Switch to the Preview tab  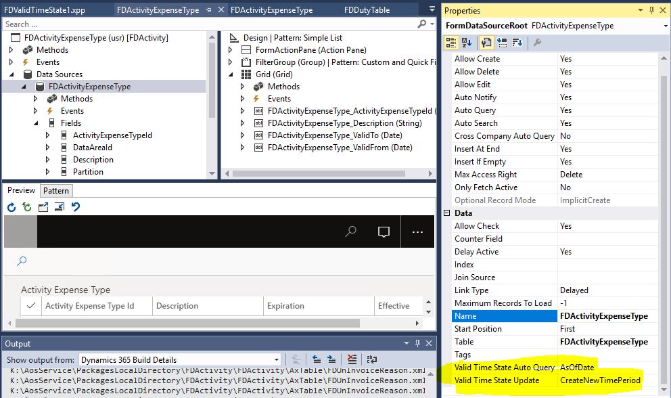click(x=21, y=190)
